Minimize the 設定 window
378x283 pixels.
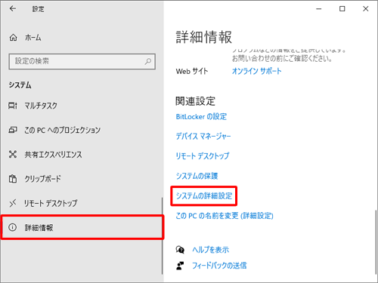[319, 9]
